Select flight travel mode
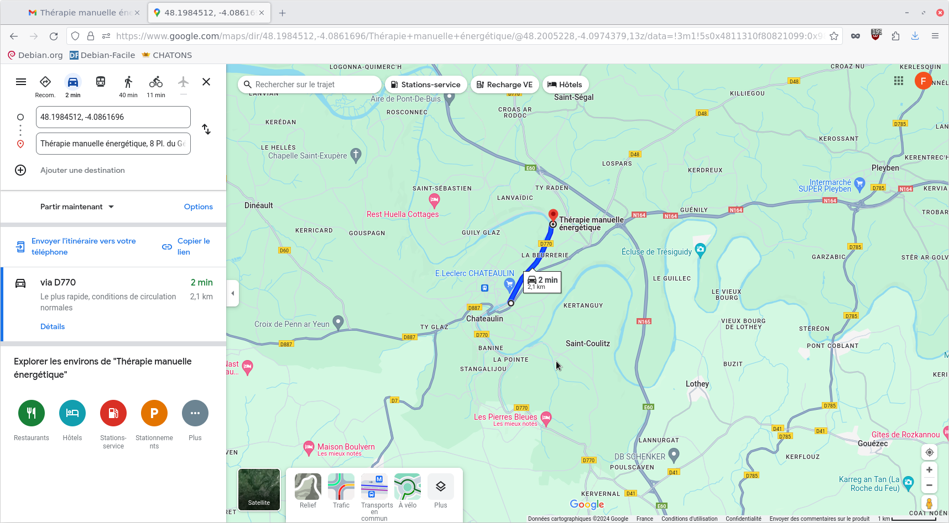Screen dimensions: 949x523 (x=184, y=82)
